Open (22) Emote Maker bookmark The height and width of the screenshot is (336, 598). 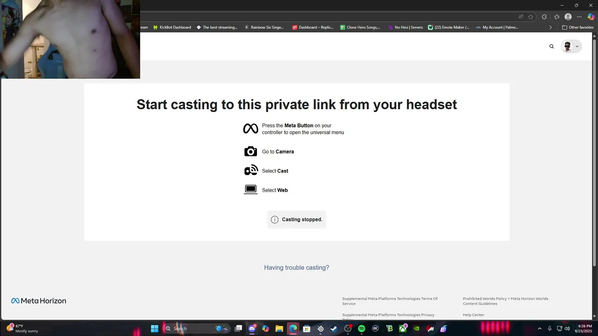[449, 27]
